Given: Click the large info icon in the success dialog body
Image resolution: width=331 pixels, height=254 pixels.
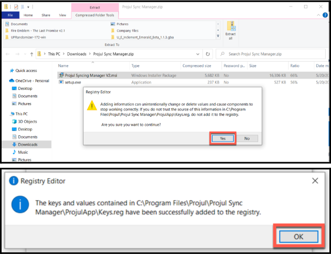Looking at the screenshot, I should click(20, 204).
